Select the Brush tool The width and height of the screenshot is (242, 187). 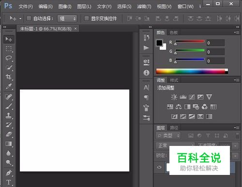(9, 106)
